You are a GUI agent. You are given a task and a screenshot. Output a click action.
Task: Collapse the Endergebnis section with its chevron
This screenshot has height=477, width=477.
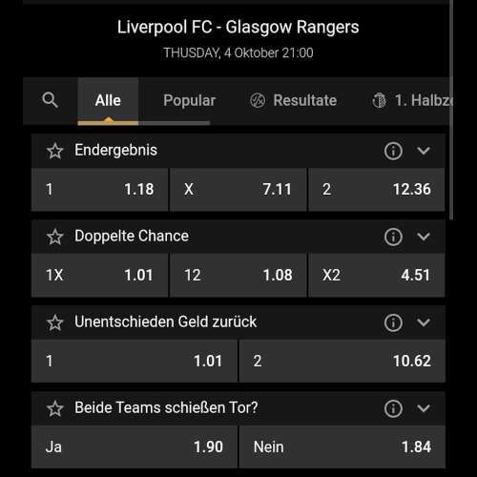click(x=424, y=151)
